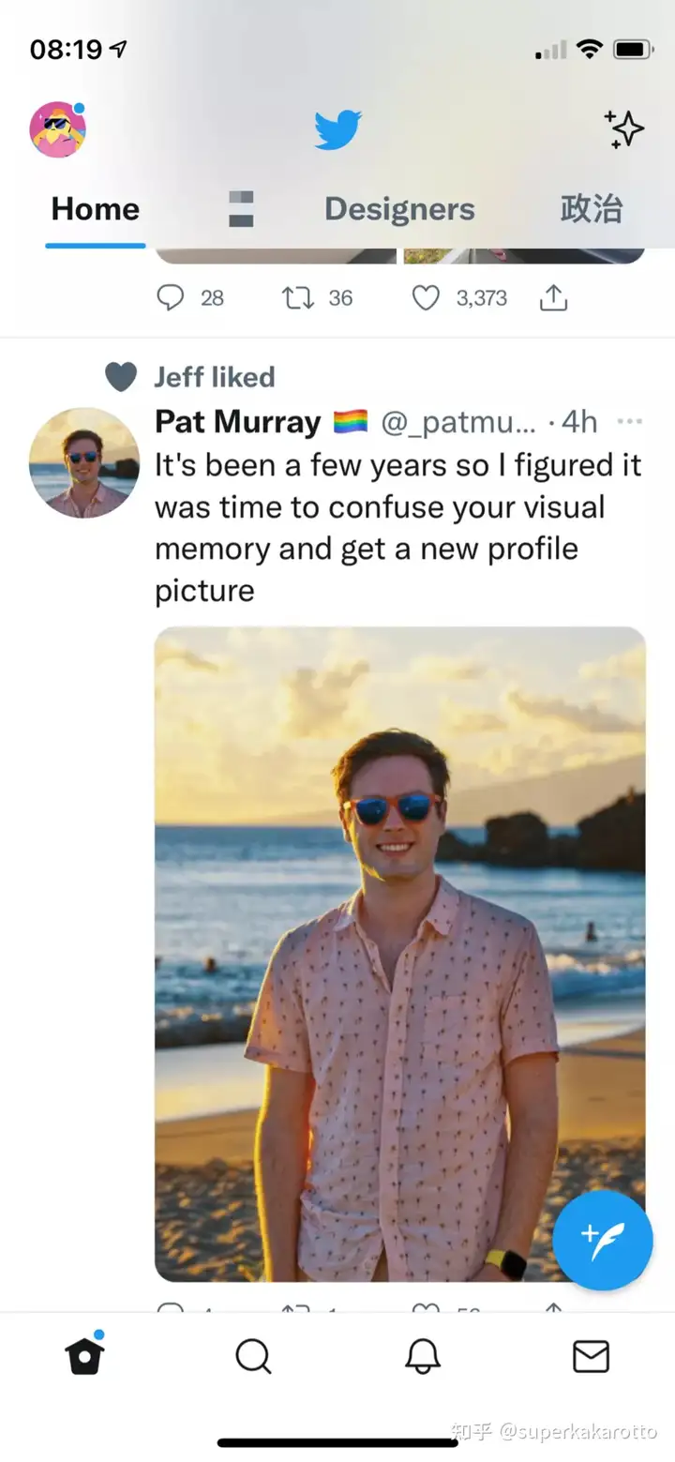Compose a new tweet

[x=602, y=1240]
